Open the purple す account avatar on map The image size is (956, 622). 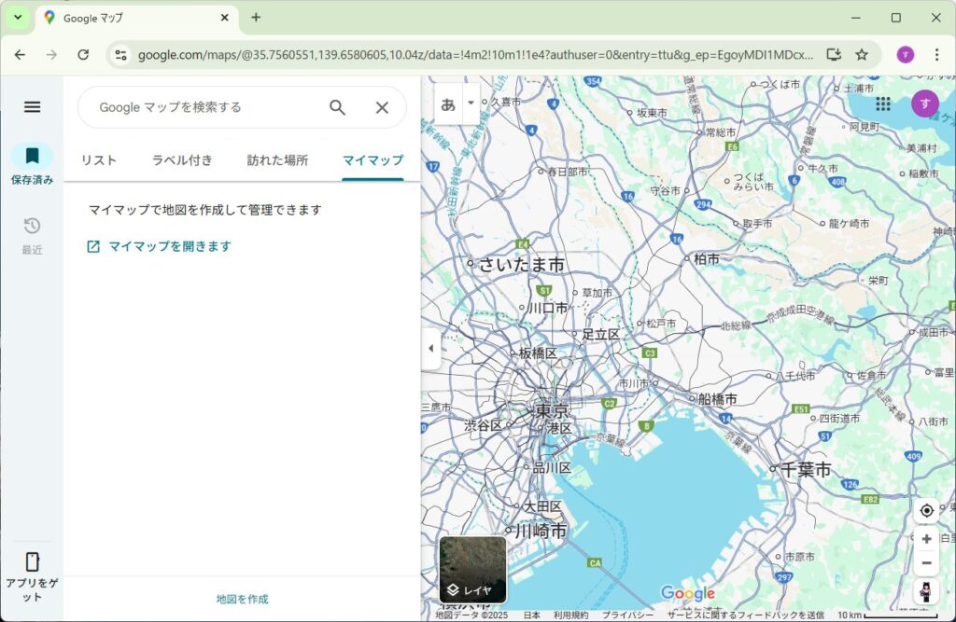925,104
